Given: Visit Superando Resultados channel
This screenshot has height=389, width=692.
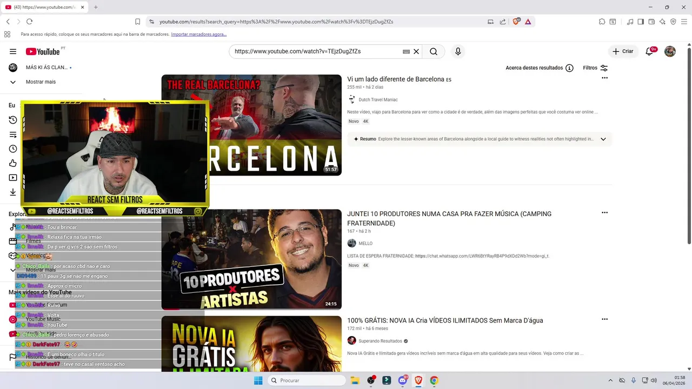Looking at the screenshot, I should coord(380,341).
